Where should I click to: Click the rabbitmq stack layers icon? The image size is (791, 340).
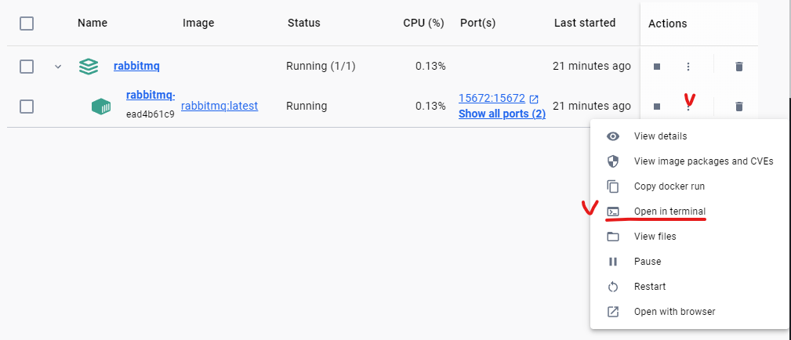point(89,67)
